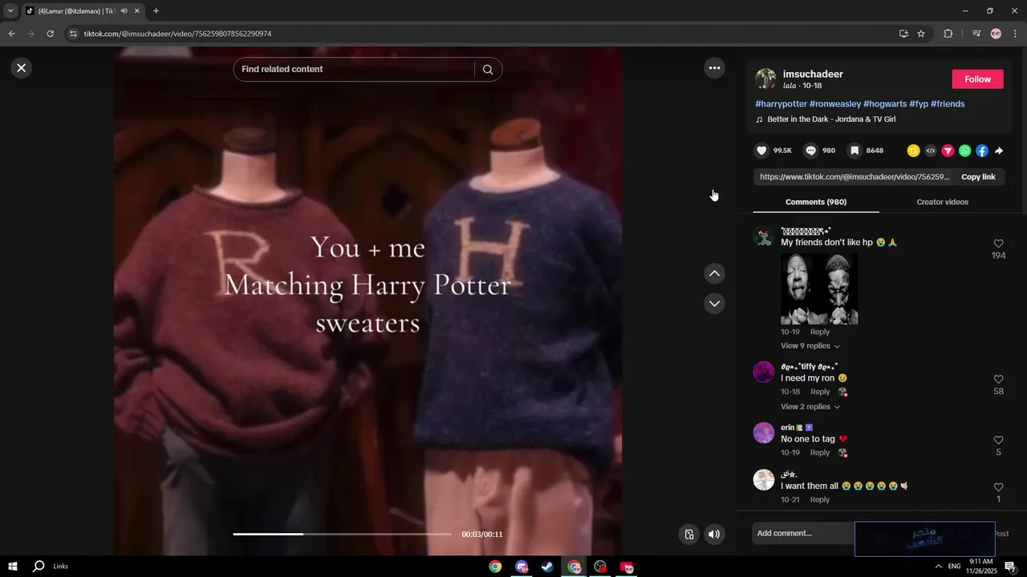Open imsuchadeer avatar picture
Viewport: 1027px width, 577px height.
[765, 79]
